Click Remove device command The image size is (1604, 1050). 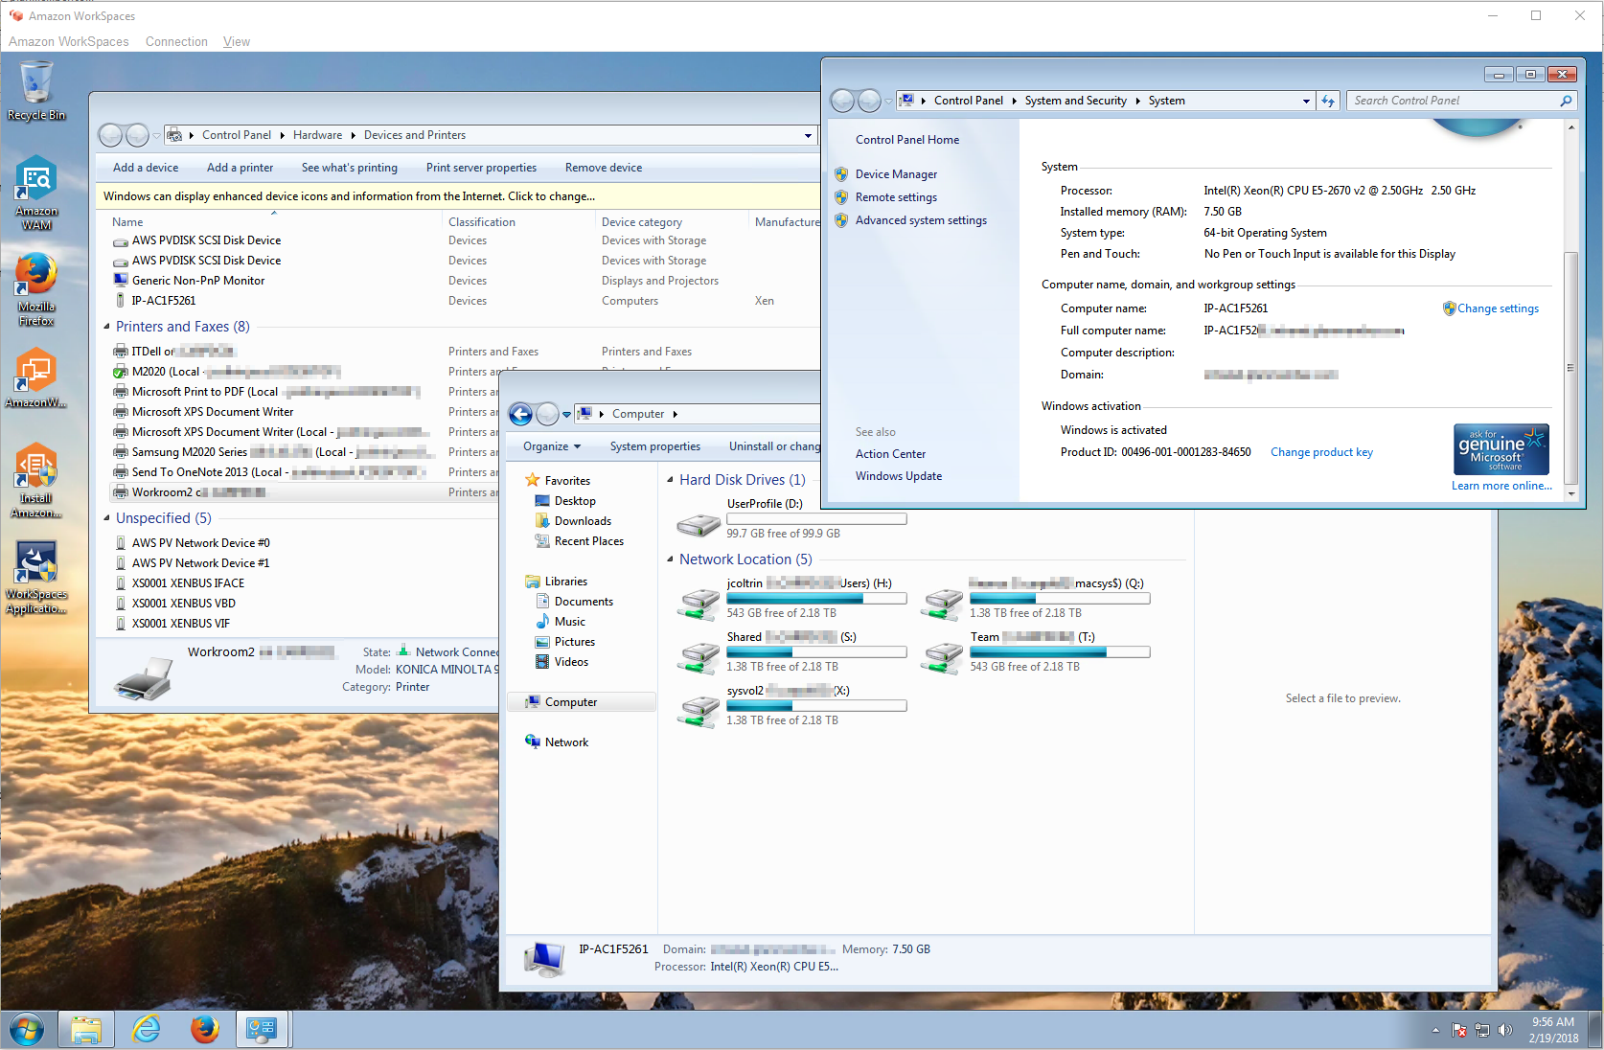(x=604, y=168)
